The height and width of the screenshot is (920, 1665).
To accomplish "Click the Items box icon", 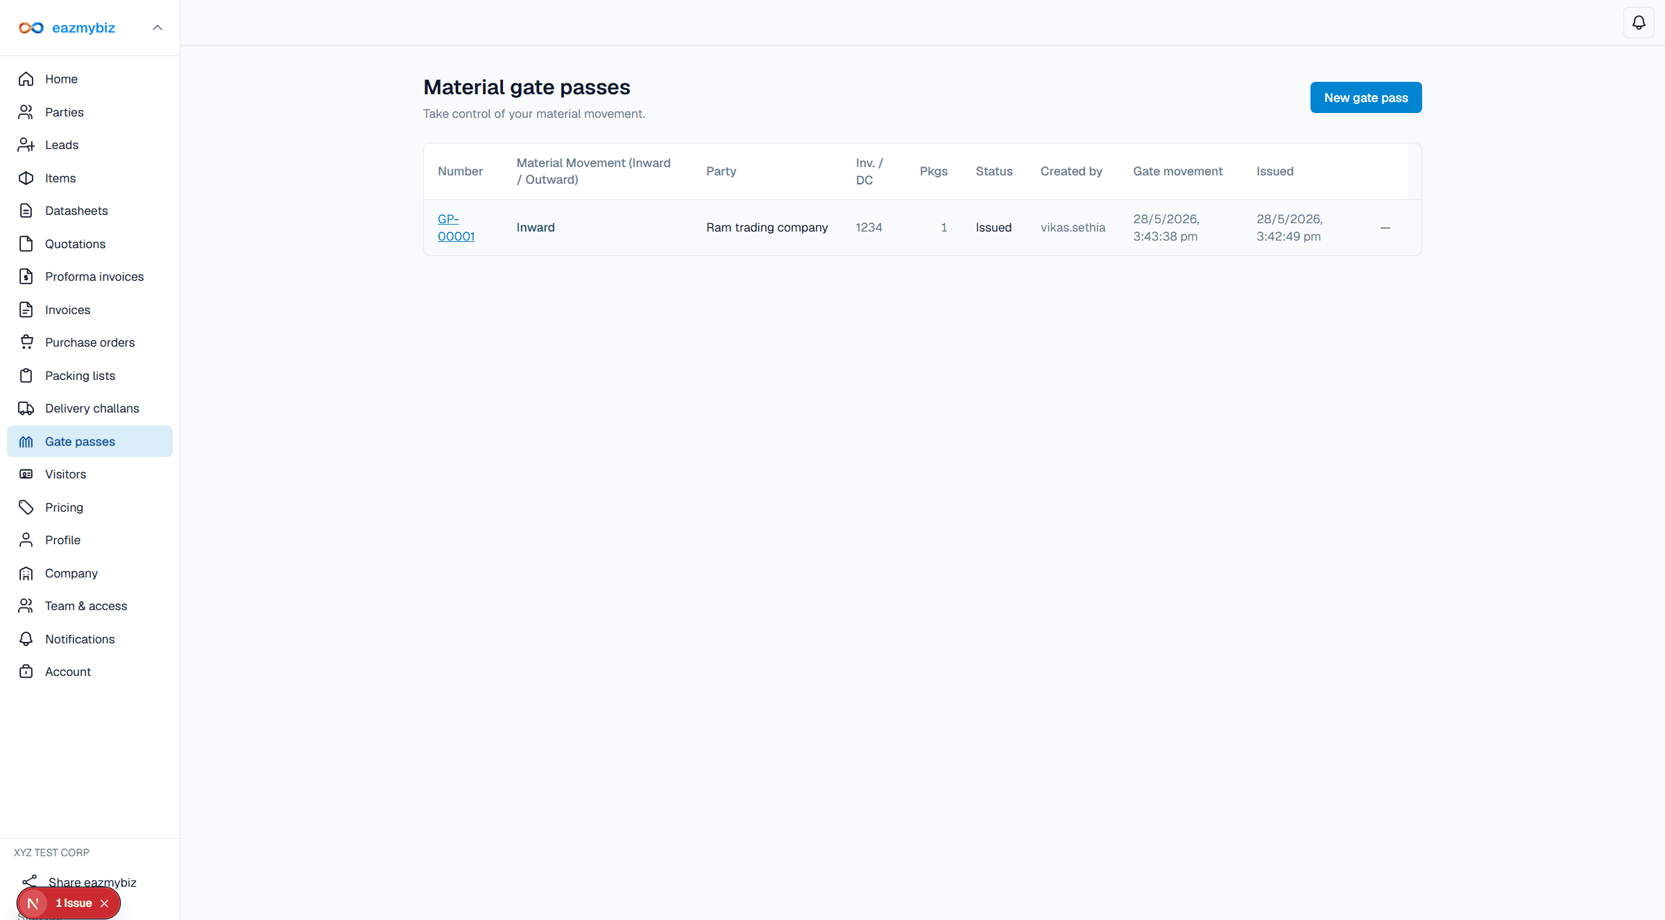I will click(26, 178).
